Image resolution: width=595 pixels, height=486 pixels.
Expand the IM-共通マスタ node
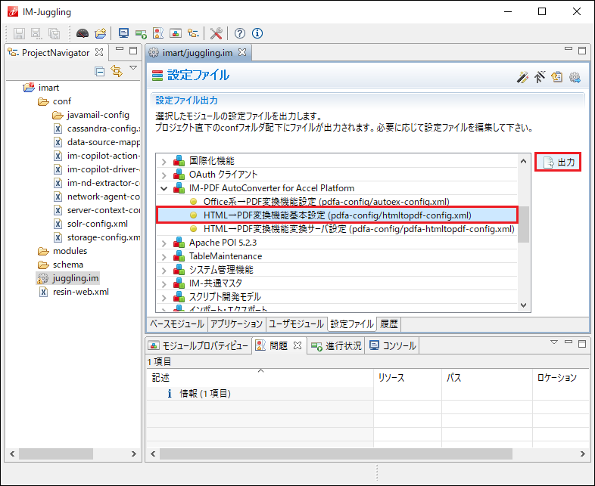164,284
